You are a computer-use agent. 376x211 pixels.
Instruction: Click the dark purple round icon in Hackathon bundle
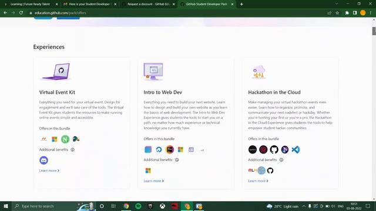(x=285, y=149)
